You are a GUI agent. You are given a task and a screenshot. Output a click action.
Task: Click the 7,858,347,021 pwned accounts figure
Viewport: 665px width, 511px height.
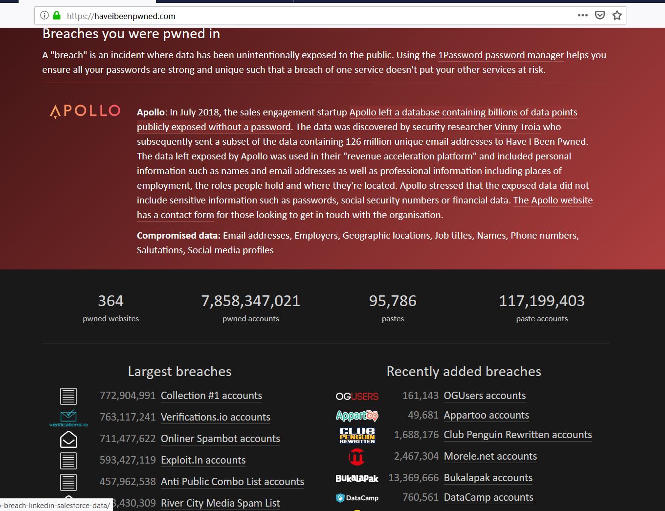pyautogui.click(x=251, y=301)
